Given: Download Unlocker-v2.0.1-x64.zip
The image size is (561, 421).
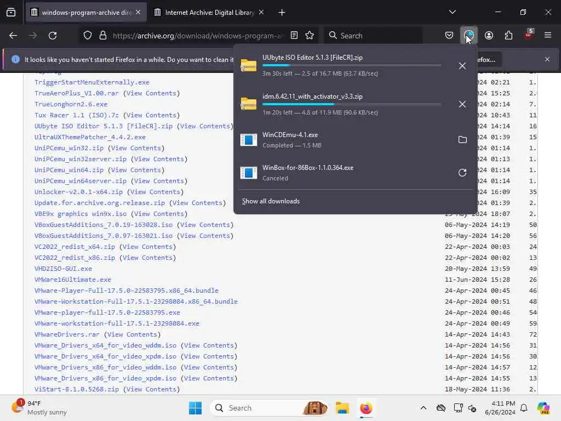Looking at the screenshot, I should (x=78, y=192).
